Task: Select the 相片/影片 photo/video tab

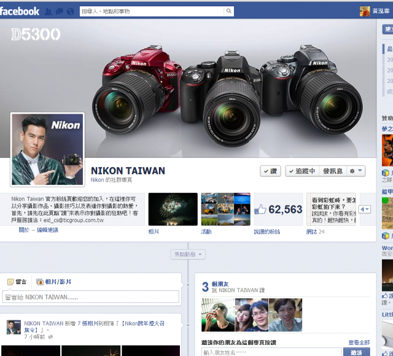Action: 54,282
